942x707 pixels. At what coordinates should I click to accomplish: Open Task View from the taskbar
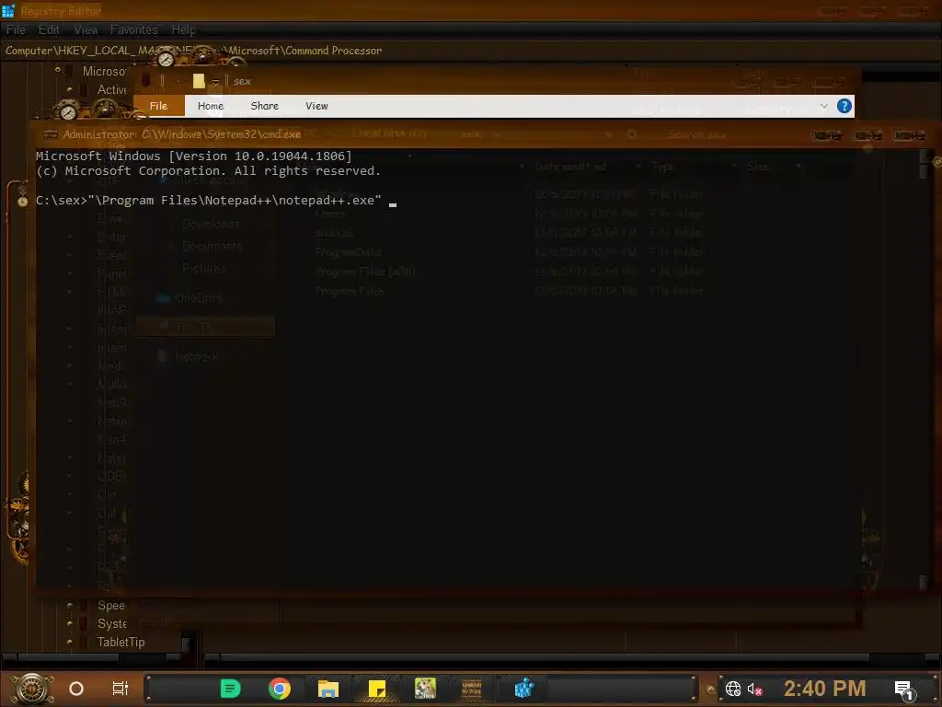click(121, 689)
